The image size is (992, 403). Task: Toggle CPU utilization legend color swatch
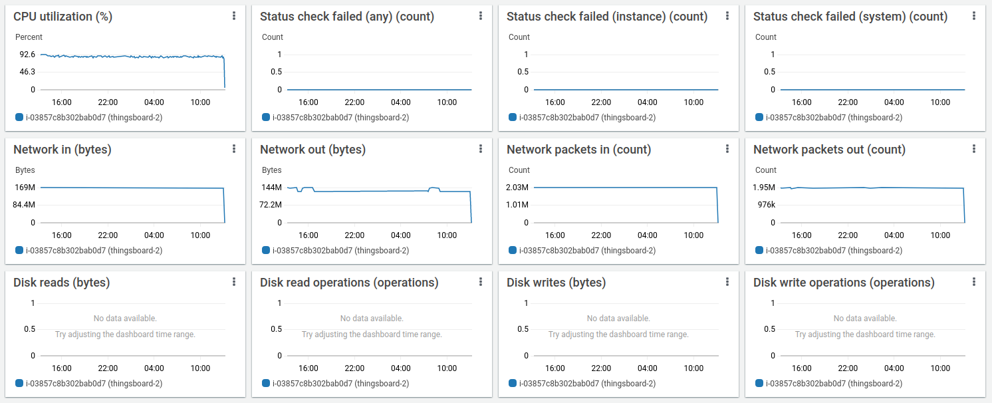(19, 118)
